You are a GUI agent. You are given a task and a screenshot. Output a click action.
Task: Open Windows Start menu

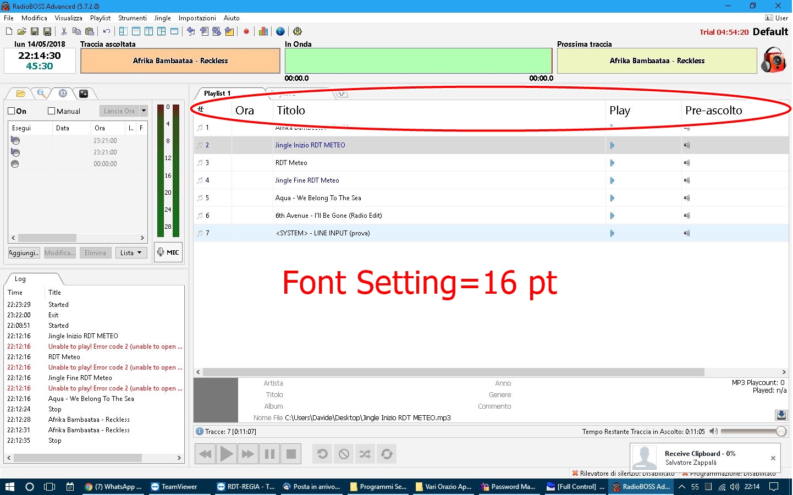coord(9,487)
